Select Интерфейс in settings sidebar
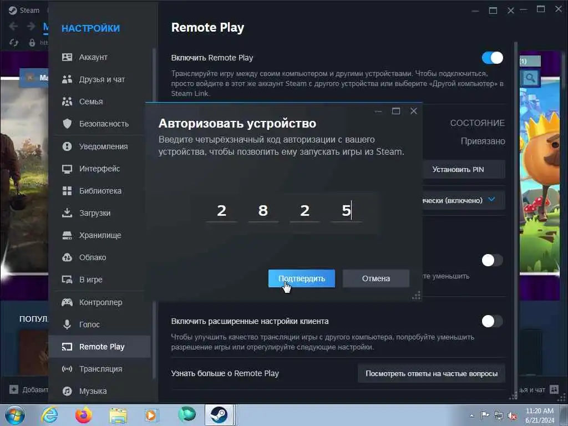This screenshot has width=568, height=426. (x=100, y=169)
